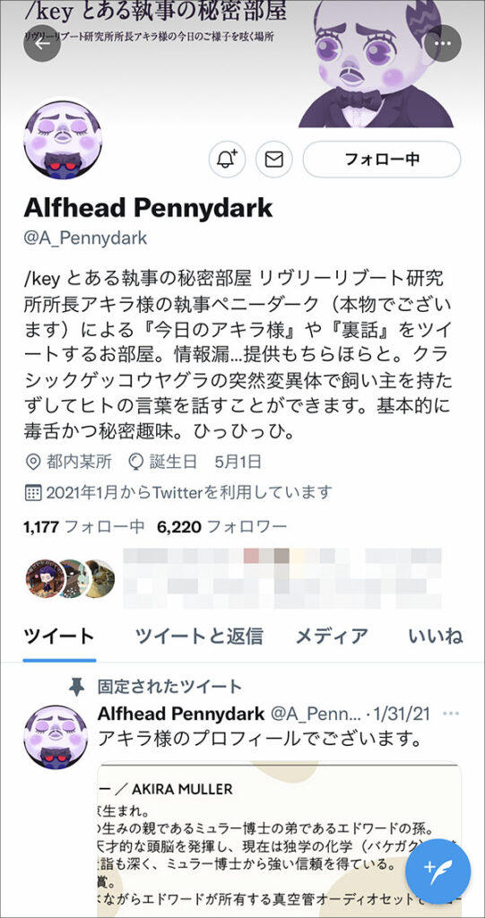This screenshot has height=918, width=485.
Task: Toggle the フォロー中 following button
Action: click(382, 160)
